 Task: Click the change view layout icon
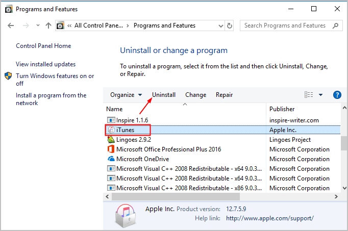[x=309, y=95]
